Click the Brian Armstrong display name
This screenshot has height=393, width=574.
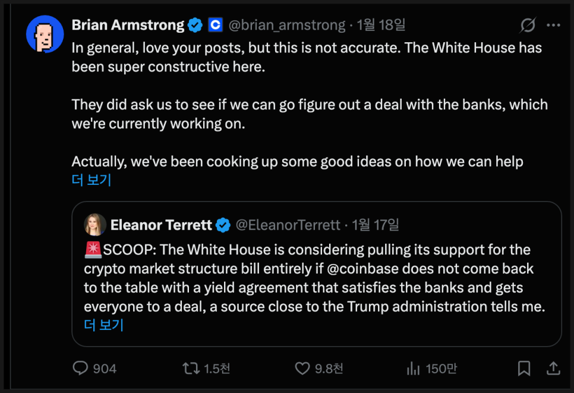click(x=128, y=25)
